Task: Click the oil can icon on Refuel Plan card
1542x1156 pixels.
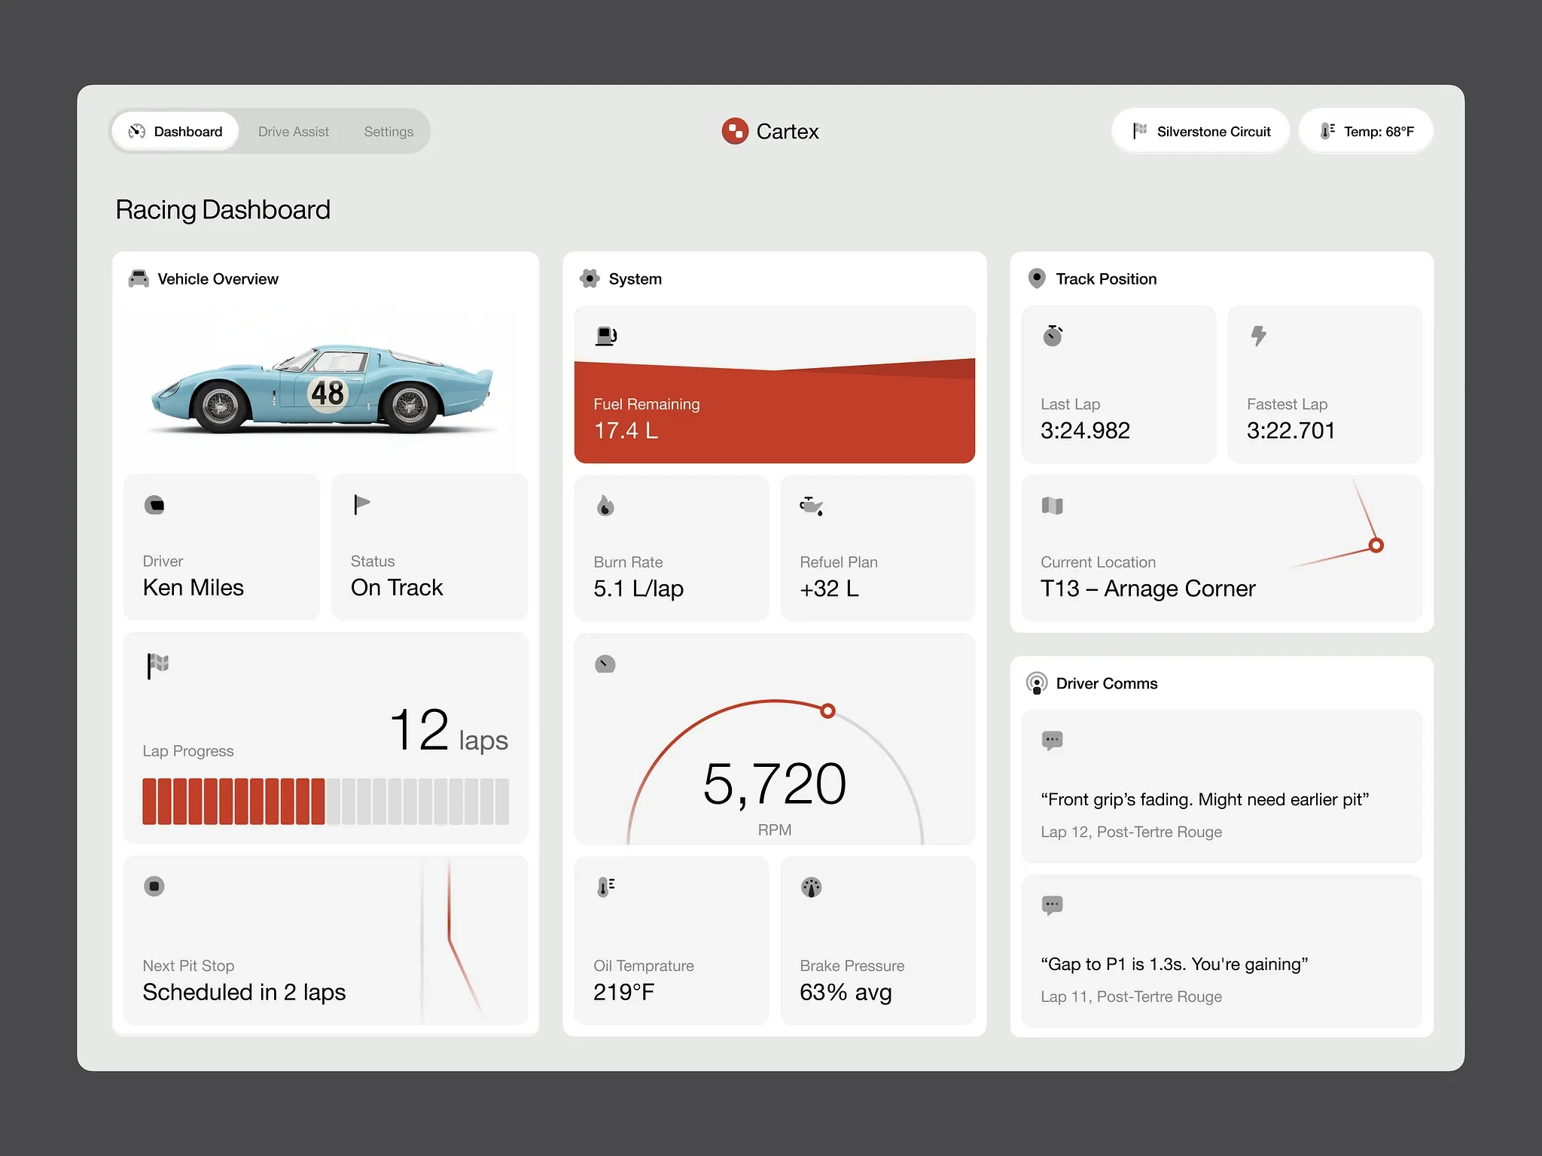Action: point(811,506)
